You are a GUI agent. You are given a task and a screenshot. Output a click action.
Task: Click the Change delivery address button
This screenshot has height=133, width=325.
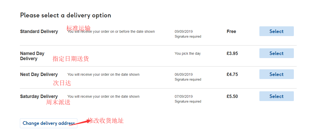point(49,123)
